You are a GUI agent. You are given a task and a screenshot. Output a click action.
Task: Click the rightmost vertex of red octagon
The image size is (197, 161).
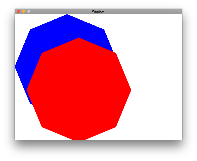tap(131, 90)
